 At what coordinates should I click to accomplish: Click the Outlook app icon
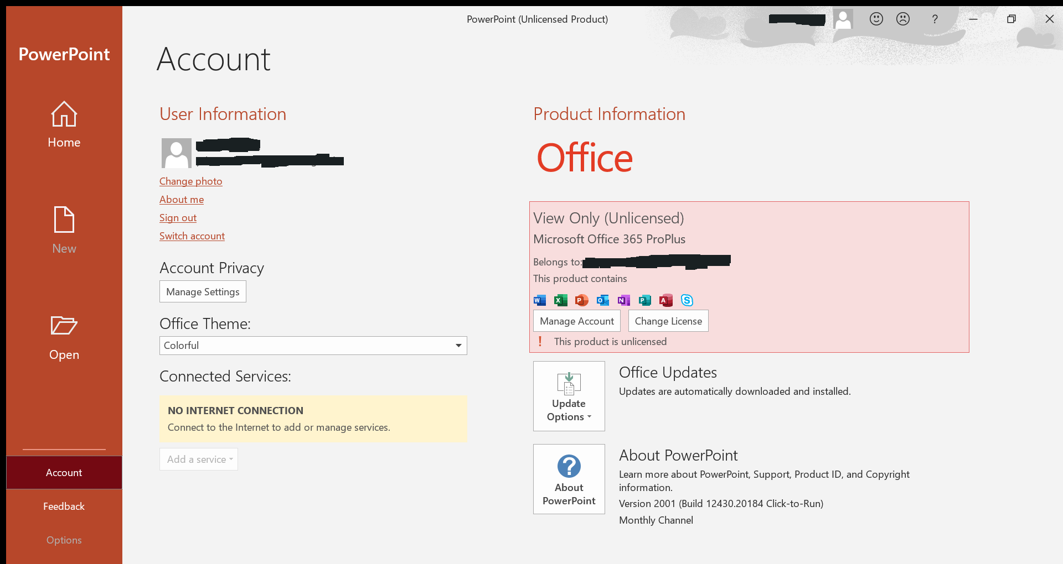click(x=603, y=300)
